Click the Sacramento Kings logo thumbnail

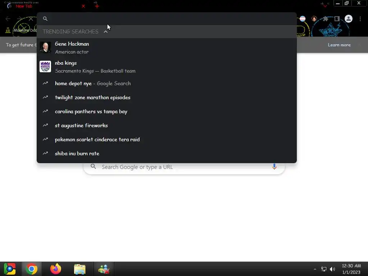tap(45, 66)
